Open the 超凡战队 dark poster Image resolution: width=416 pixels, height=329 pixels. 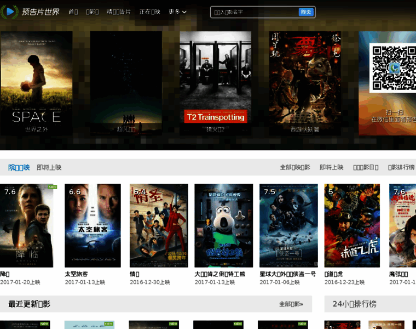point(126,83)
